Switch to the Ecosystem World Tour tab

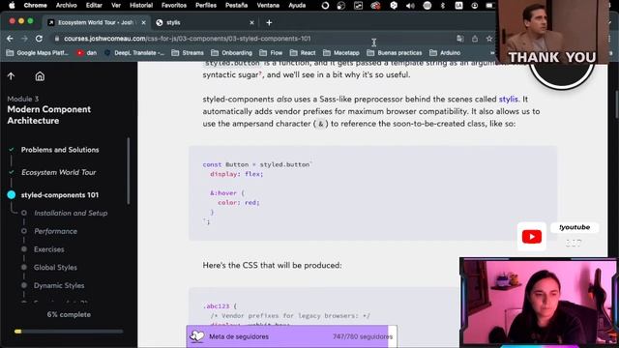95,22
